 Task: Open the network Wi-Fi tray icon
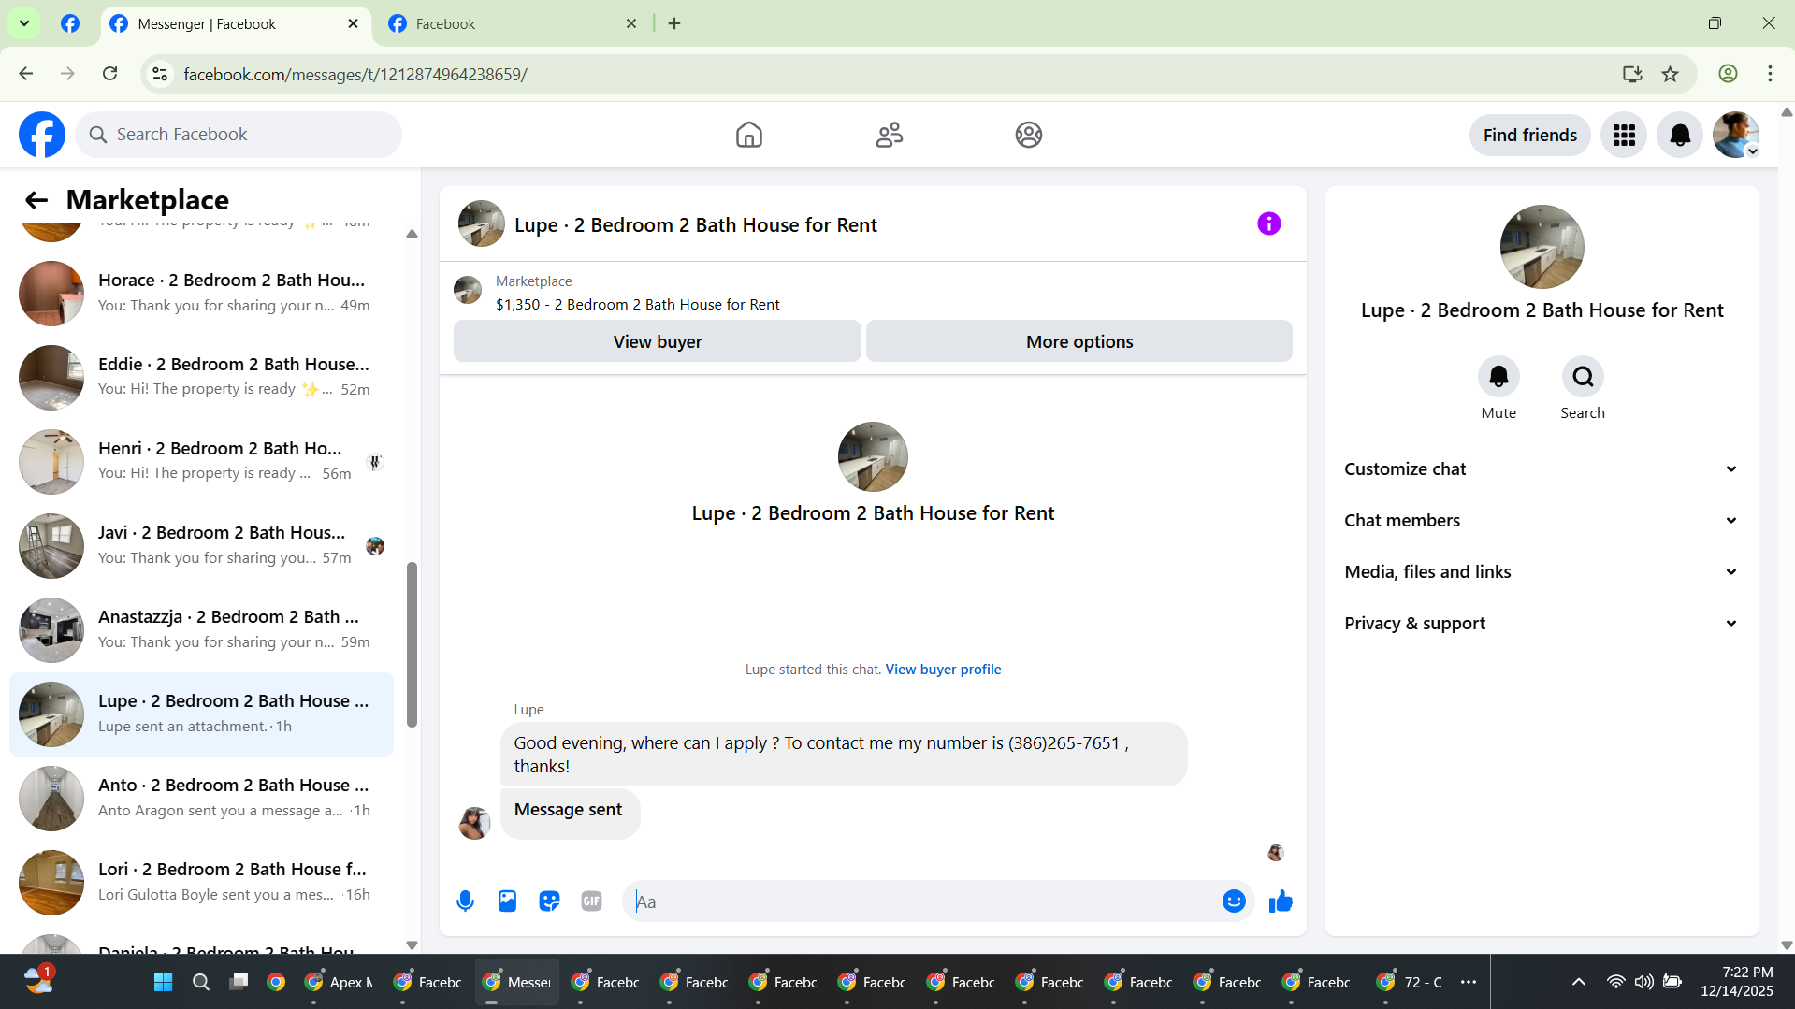click(1615, 982)
